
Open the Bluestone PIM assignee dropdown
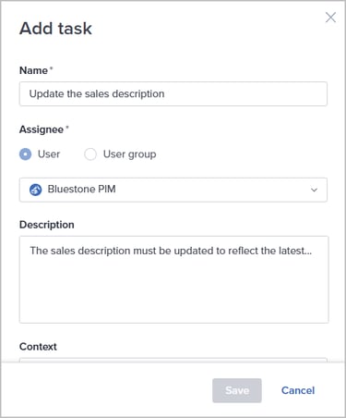pos(173,190)
